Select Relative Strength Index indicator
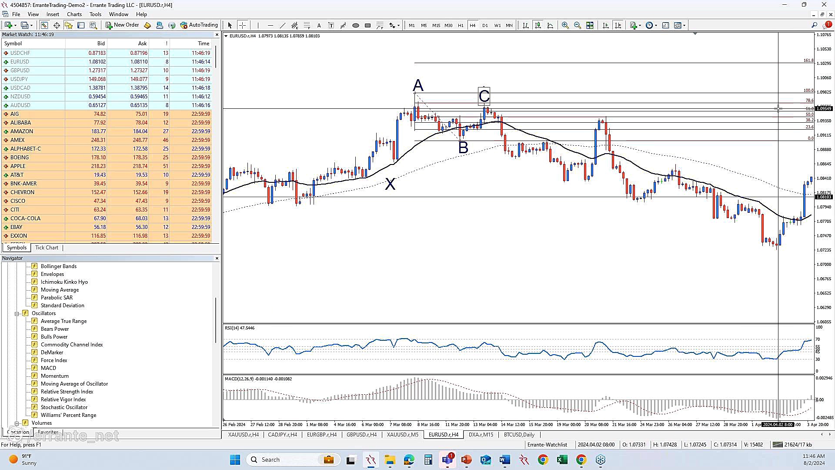Screen dimensions: 835x470 coord(67,392)
